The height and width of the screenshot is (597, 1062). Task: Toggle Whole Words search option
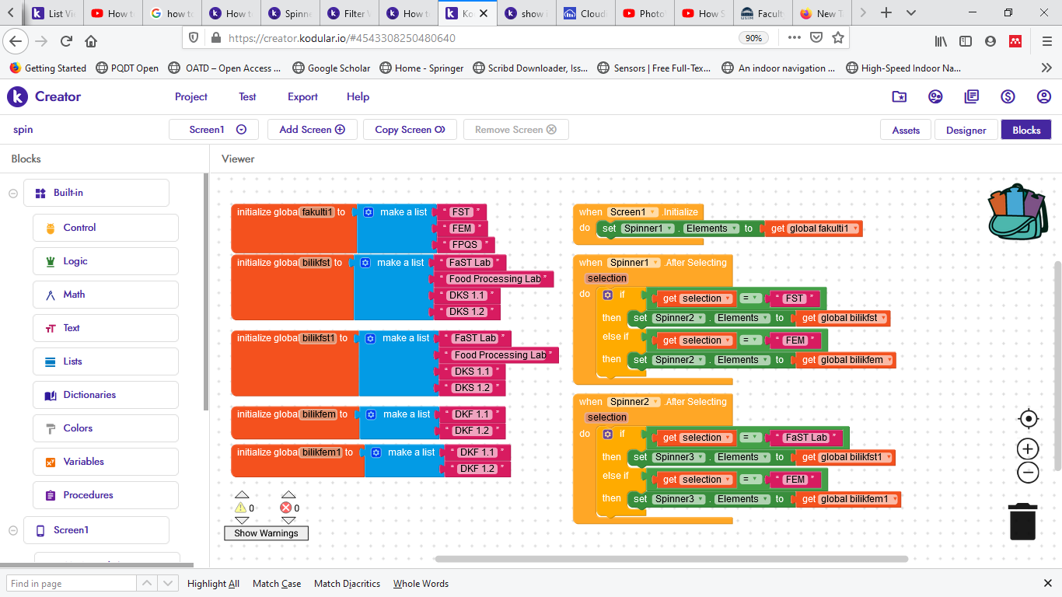pos(421,584)
